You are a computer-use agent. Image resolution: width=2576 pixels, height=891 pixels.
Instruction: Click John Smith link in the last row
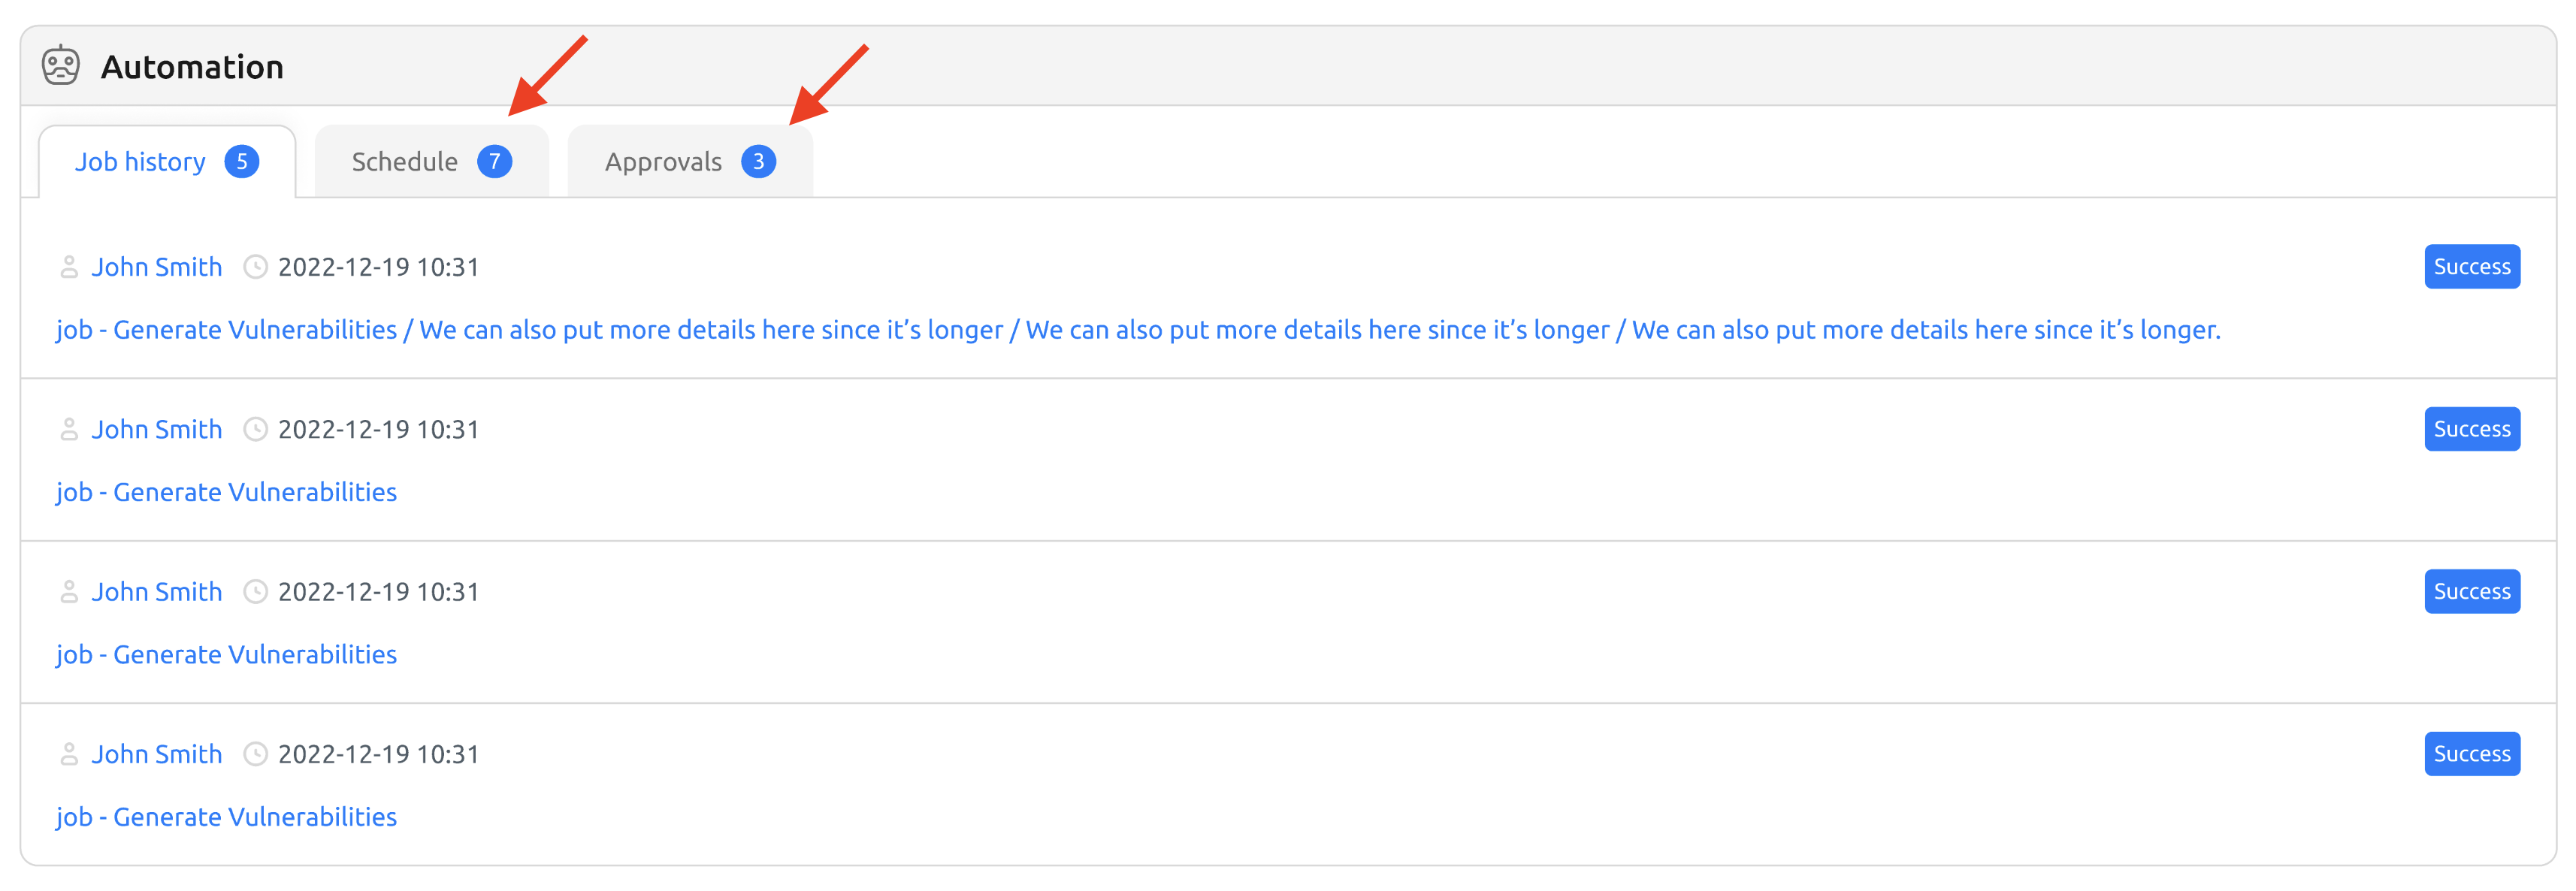tap(157, 753)
